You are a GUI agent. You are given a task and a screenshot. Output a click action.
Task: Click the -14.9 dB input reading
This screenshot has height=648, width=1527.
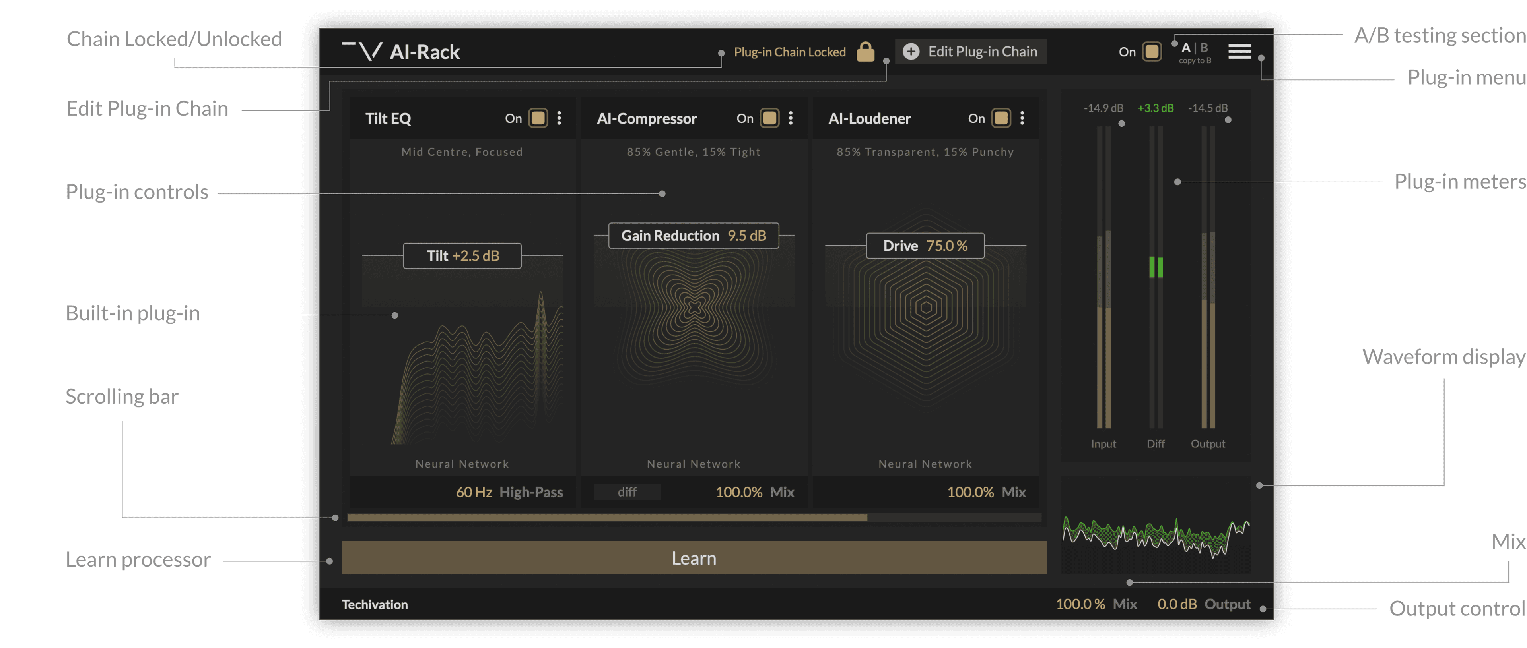click(1103, 108)
